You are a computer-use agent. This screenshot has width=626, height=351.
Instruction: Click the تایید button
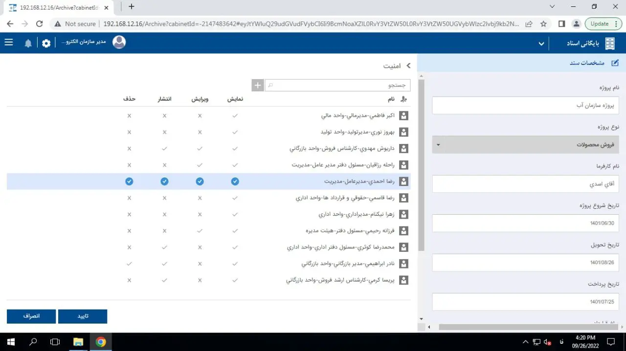coord(83,316)
